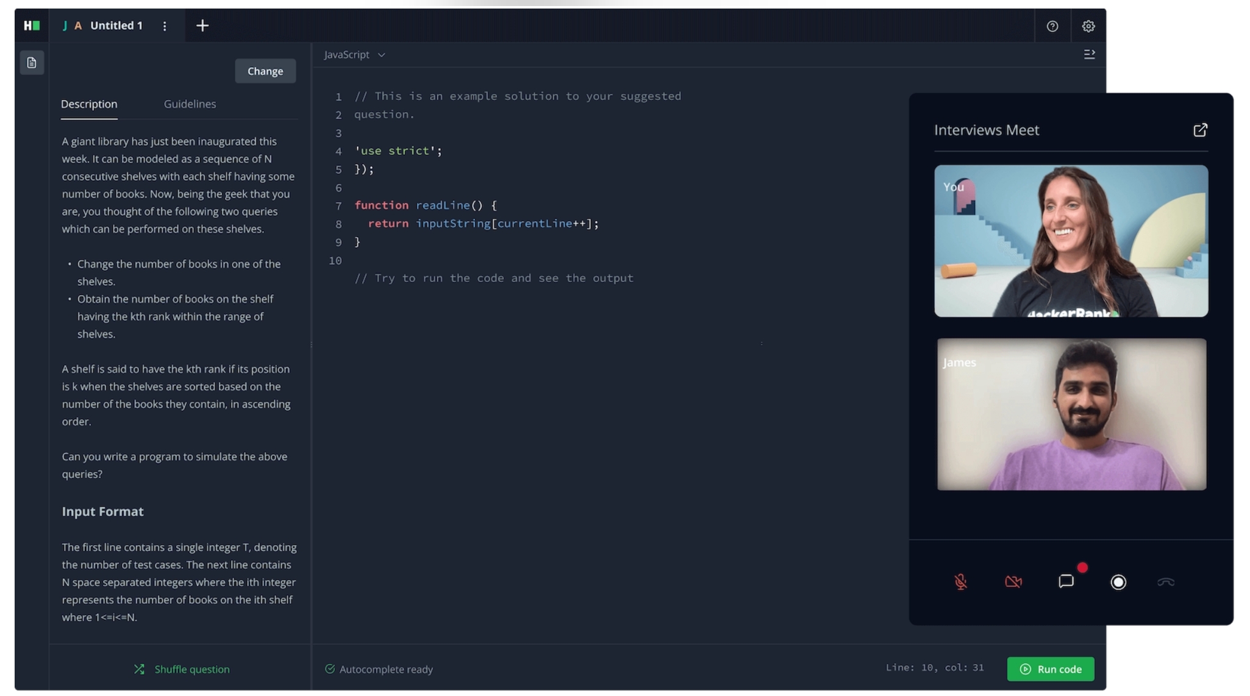
Task: Open the chat messages icon
Action: [1066, 581]
